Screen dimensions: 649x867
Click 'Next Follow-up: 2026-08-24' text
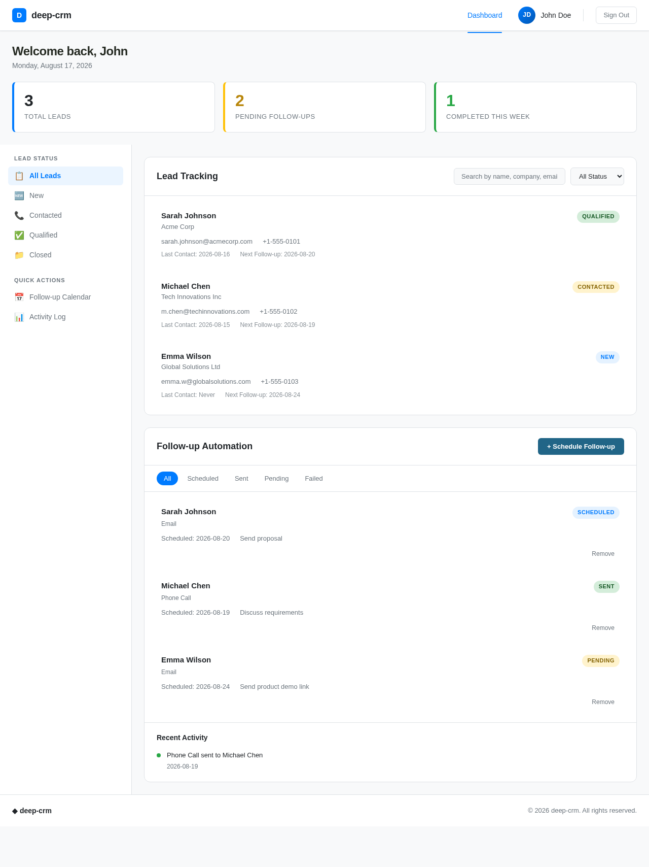[263, 395]
